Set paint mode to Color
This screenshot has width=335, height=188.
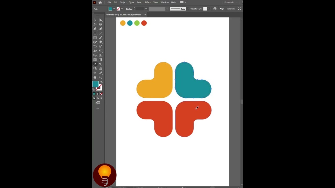coord(94,94)
